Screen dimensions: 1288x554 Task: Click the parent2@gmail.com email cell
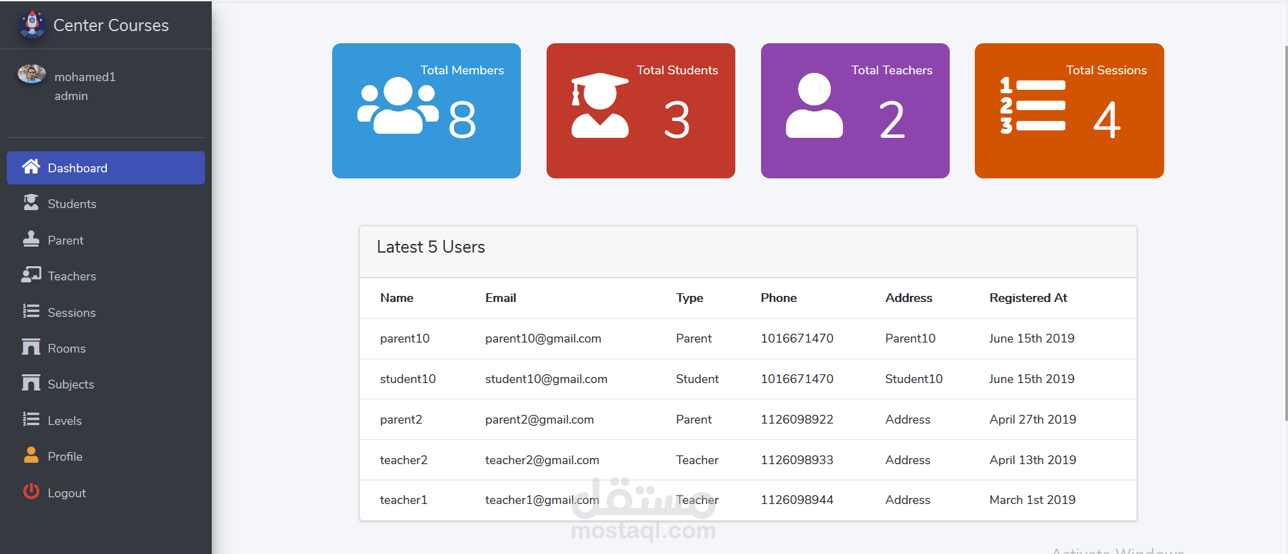539,420
